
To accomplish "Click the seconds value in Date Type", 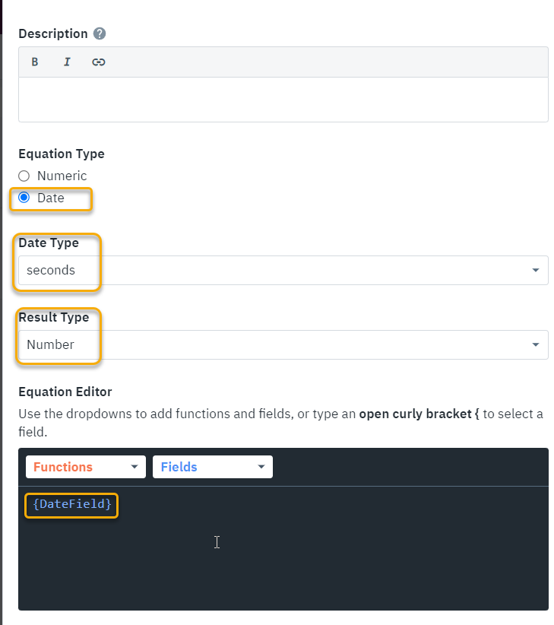I will [51, 270].
